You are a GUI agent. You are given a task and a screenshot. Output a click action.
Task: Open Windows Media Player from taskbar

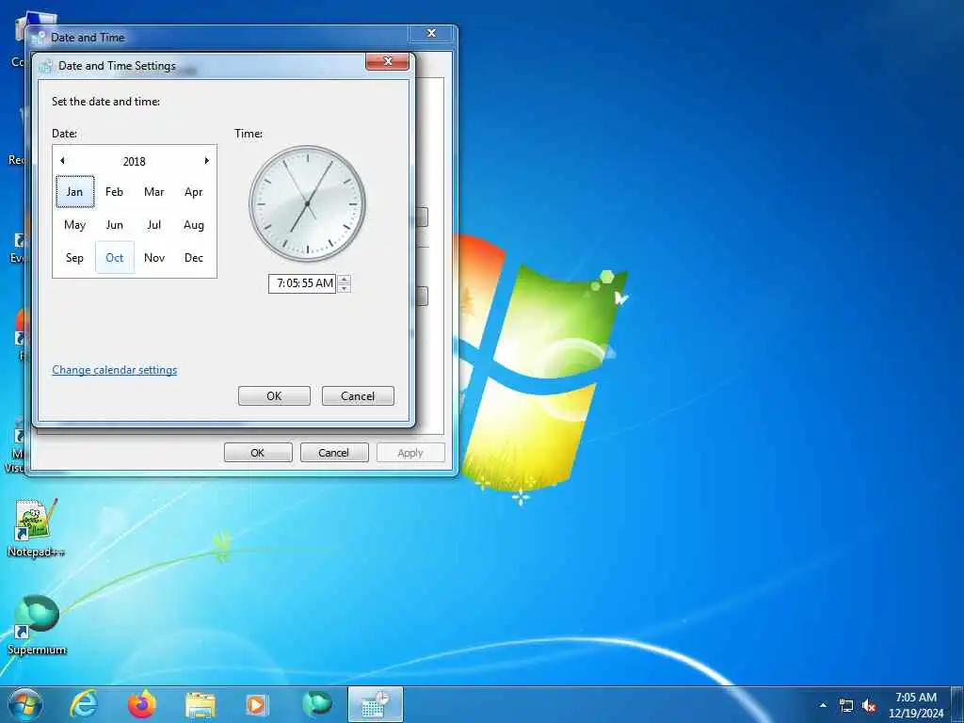(x=257, y=704)
